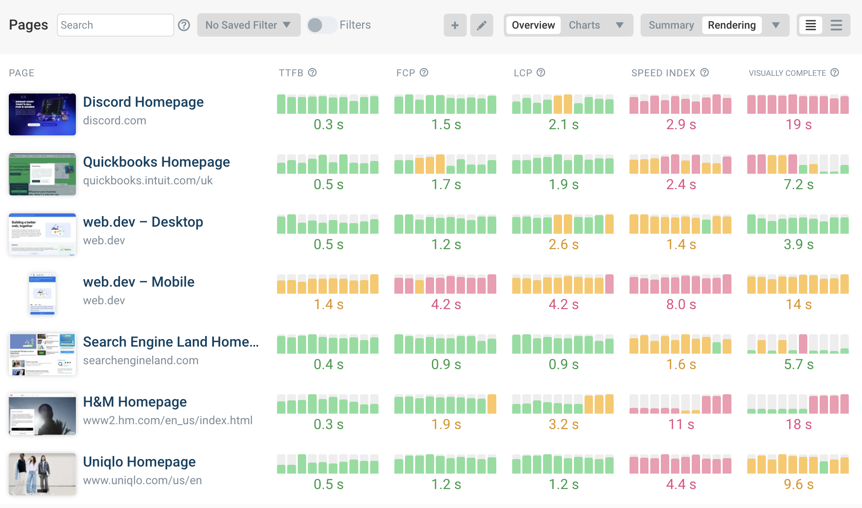Click the VISUALLY COMPLETE column header

pyautogui.click(x=787, y=73)
